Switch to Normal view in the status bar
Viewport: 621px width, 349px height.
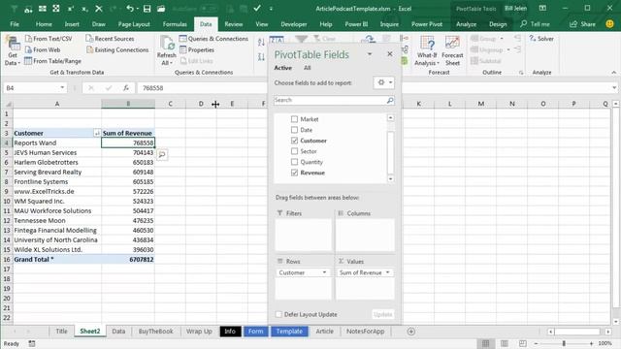(485, 343)
